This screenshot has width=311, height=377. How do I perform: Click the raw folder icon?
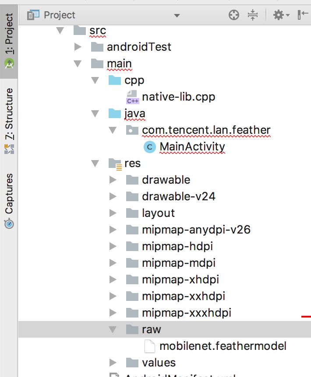point(132,329)
